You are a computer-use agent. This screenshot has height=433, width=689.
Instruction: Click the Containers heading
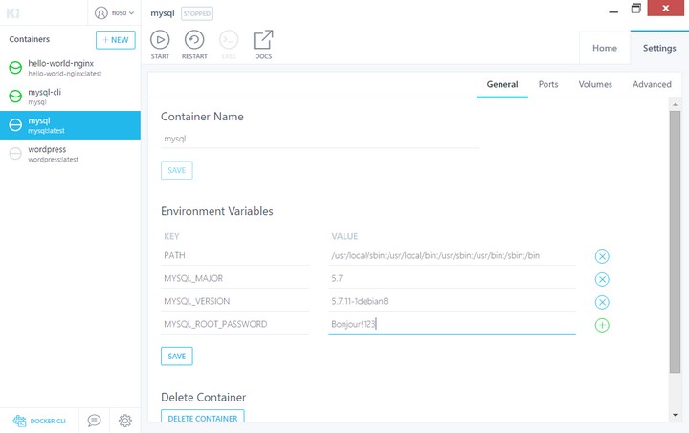coord(30,39)
